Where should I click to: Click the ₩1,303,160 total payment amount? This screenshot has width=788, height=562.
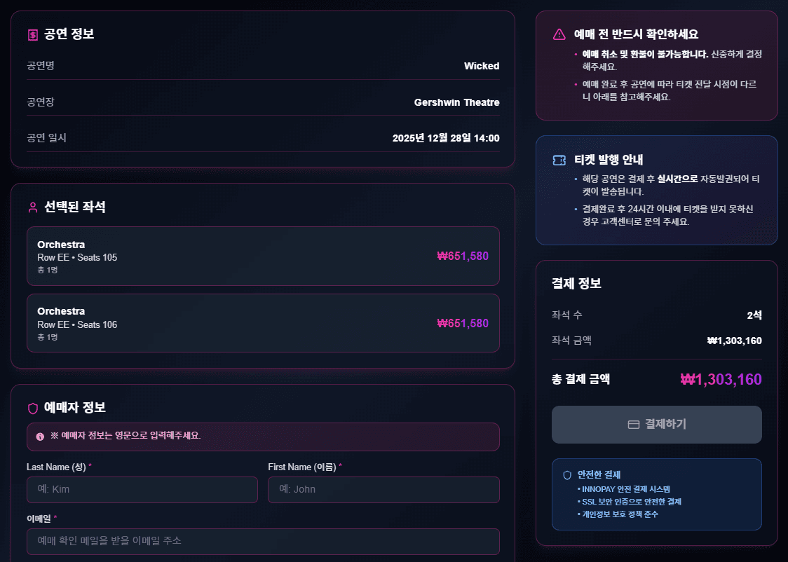click(x=719, y=378)
